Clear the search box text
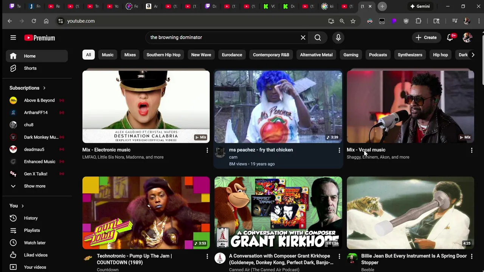The width and height of the screenshot is (484, 272). coord(303,37)
